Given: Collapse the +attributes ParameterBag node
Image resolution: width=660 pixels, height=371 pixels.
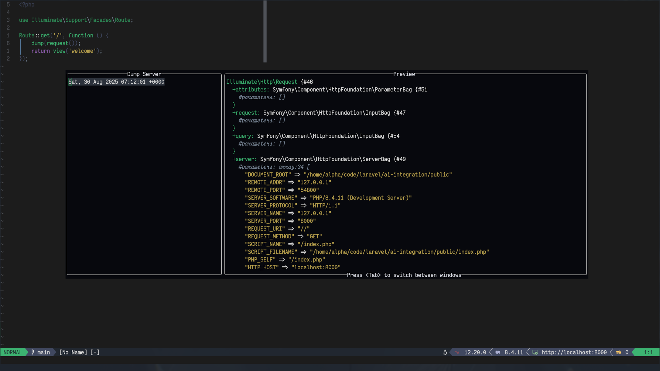Looking at the screenshot, I should point(251,90).
